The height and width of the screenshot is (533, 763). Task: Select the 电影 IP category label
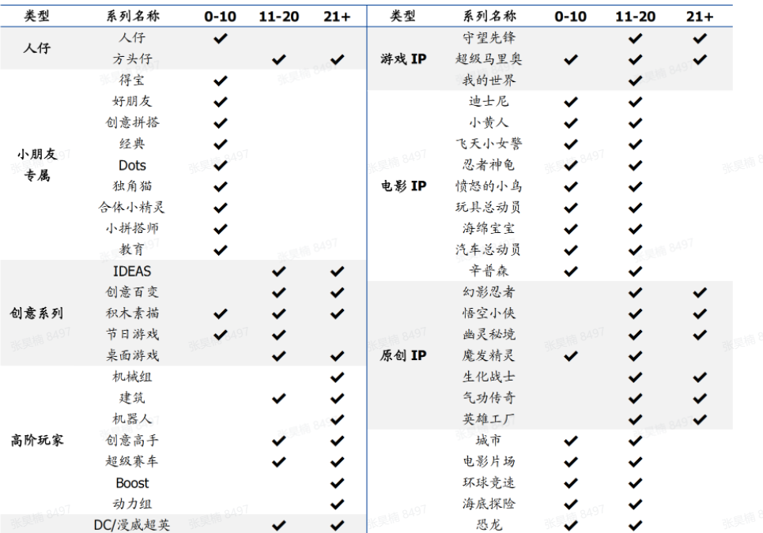coord(403,186)
